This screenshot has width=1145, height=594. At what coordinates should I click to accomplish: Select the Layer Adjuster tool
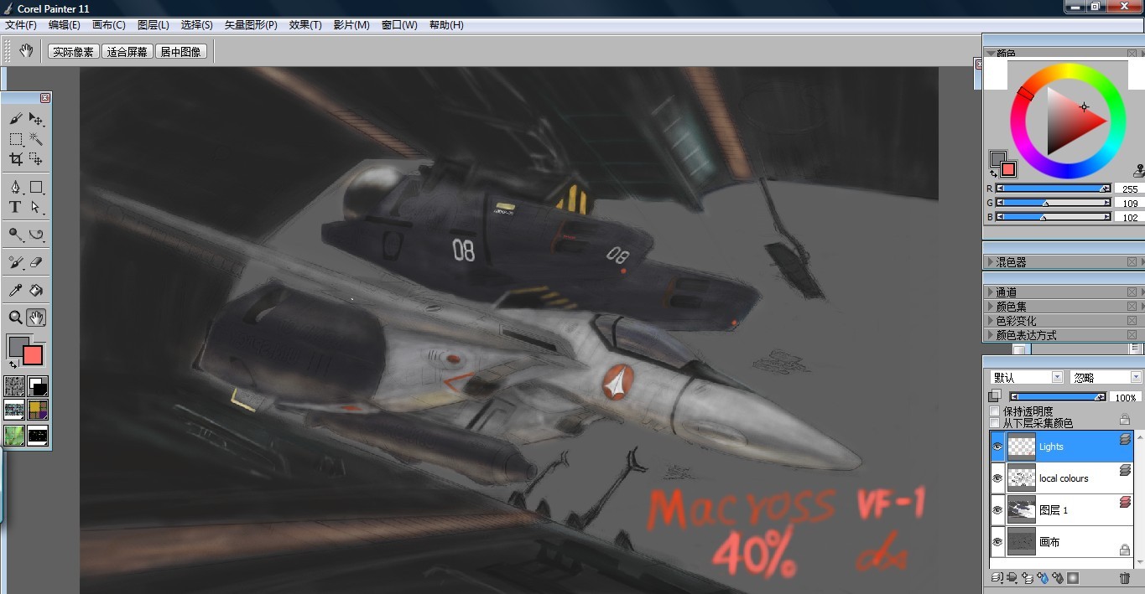pos(36,119)
